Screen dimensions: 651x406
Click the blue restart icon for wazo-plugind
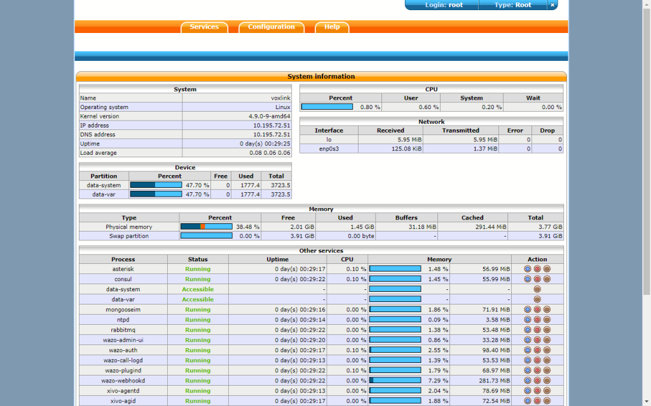pos(528,370)
